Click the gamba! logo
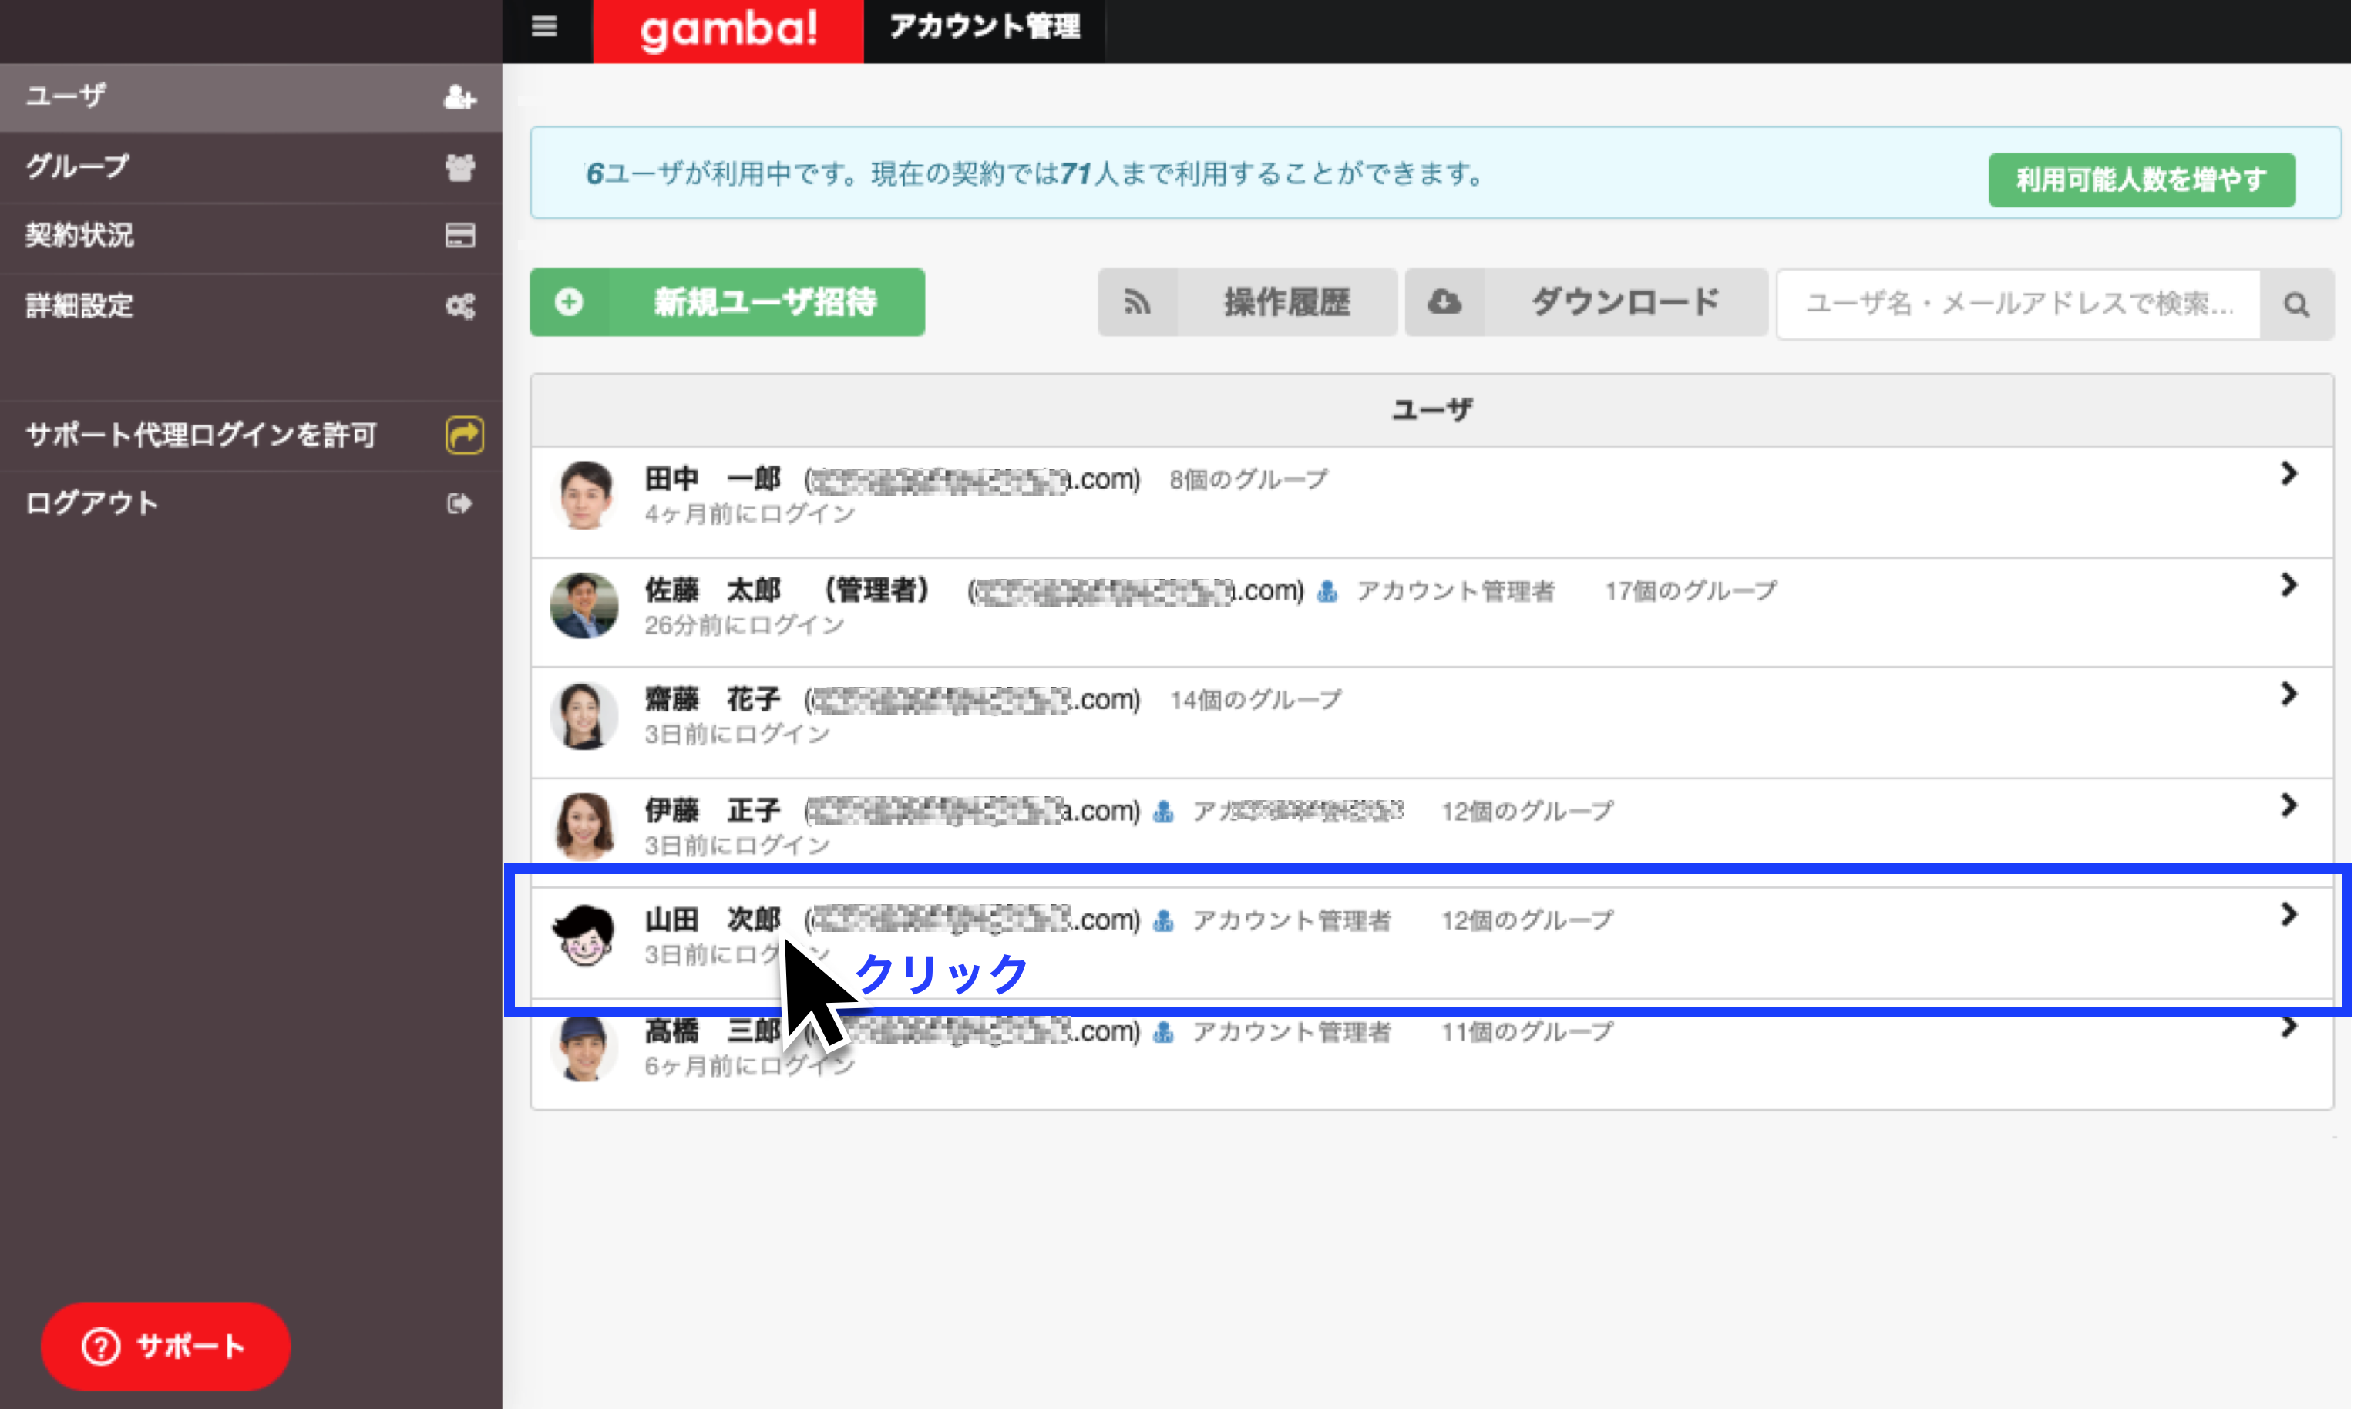The width and height of the screenshot is (2354, 1409). pos(728,30)
